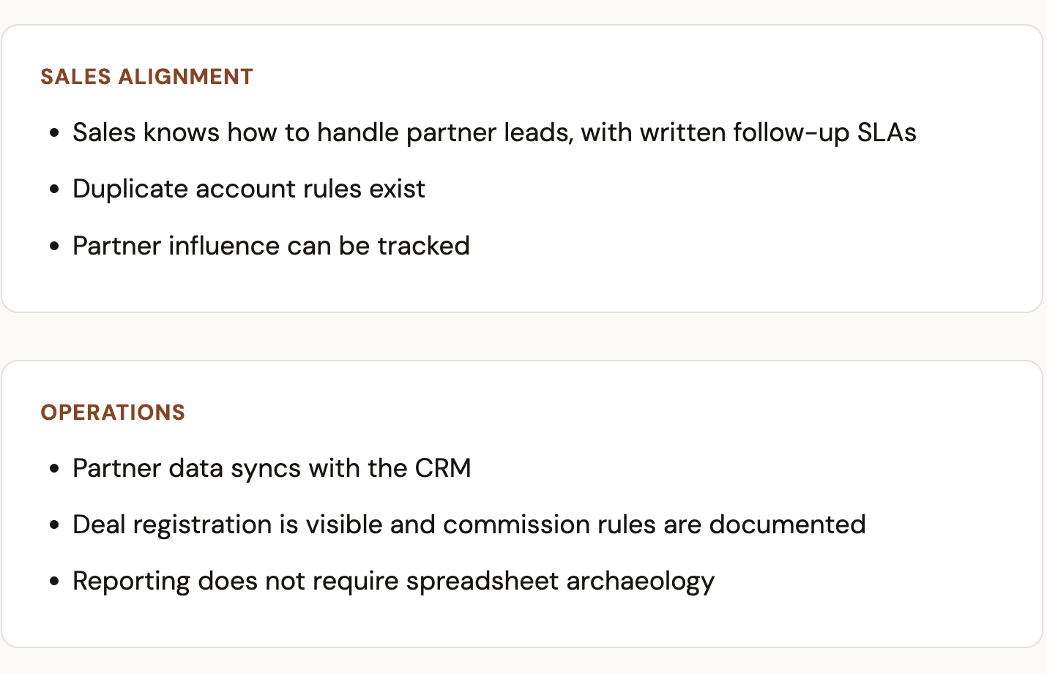Click the bullet dot before 'Sales knows'
Screen dimensions: 1047x673
[x=54, y=133]
